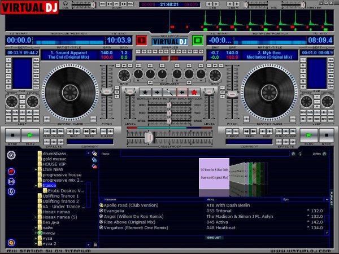339x254 pixels.
Task: Click the middle blue folder add icon
Action: (x=94, y=160)
